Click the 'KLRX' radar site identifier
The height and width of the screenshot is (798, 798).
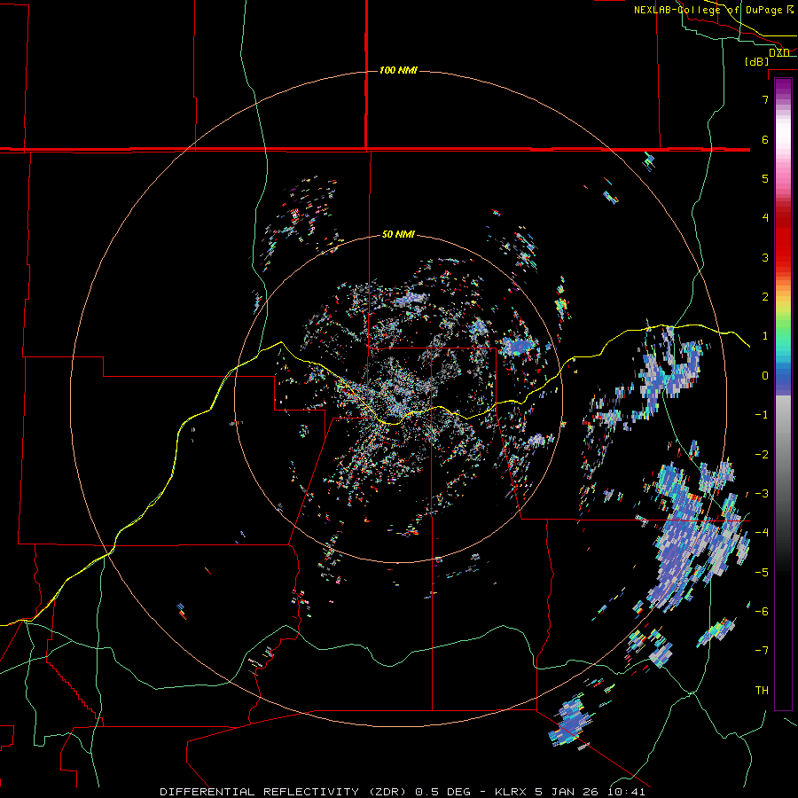(511, 792)
